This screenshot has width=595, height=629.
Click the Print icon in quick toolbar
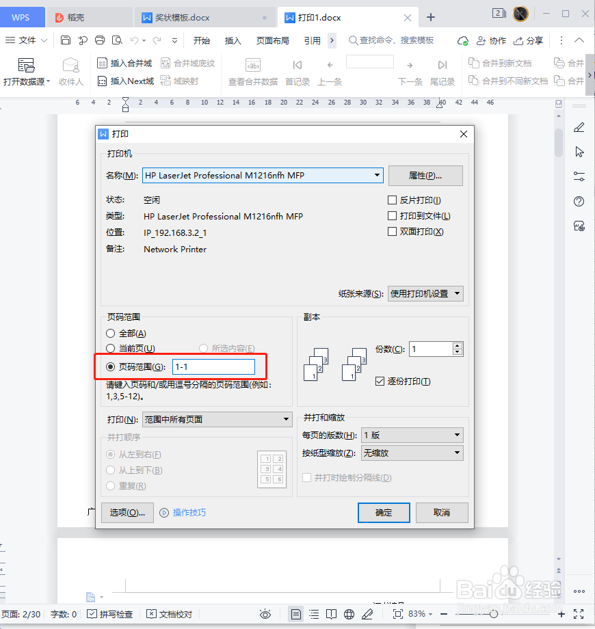pyautogui.click(x=100, y=40)
